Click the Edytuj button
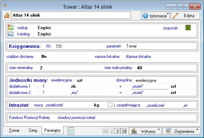Viewport: 204px width, 138px height. 185,16
